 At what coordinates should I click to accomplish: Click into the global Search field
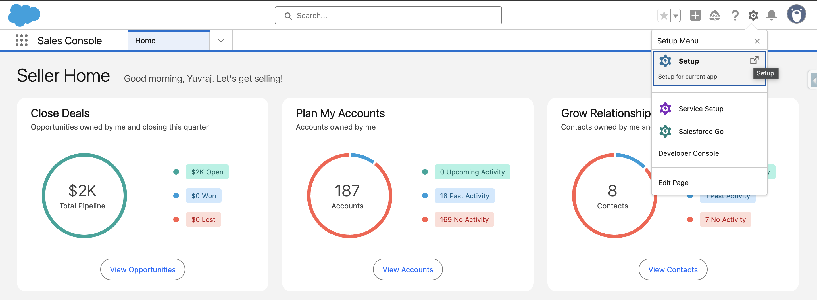(x=388, y=16)
